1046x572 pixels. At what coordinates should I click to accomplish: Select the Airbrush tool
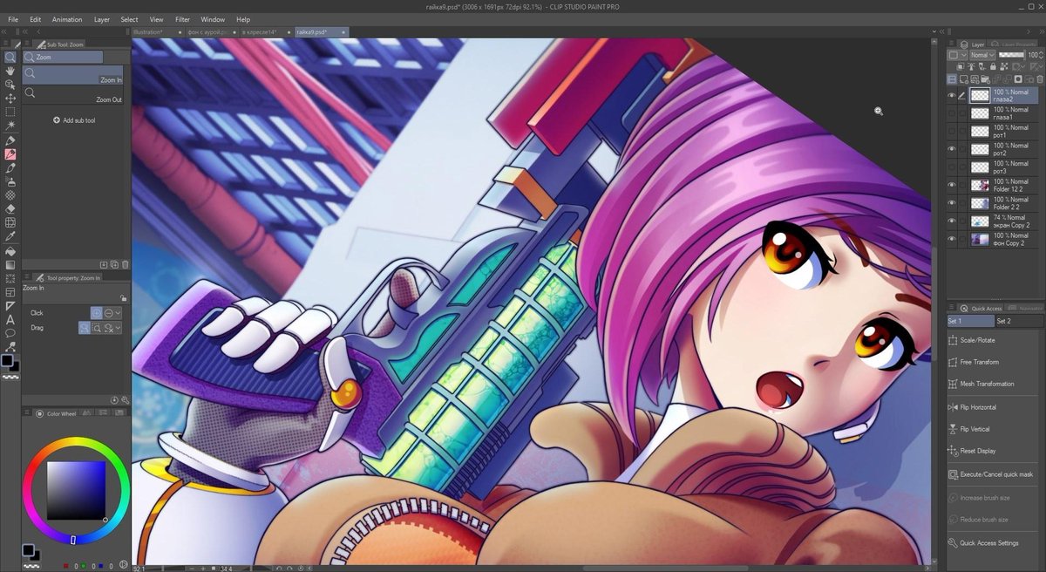[10, 182]
